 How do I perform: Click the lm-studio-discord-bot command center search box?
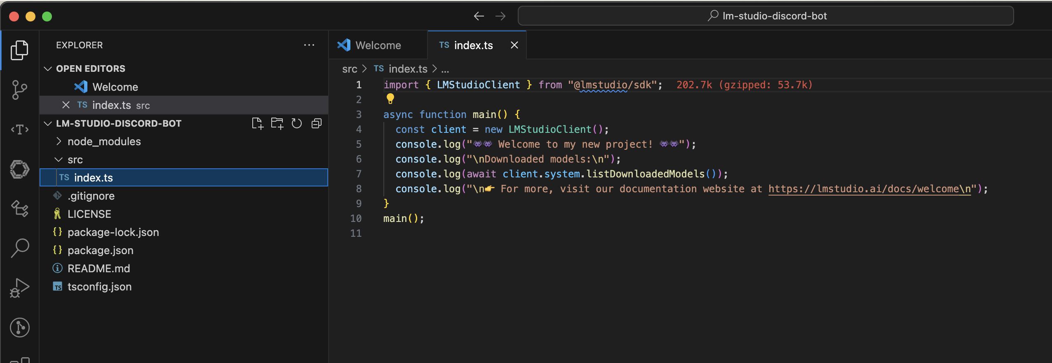pos(766,16)
